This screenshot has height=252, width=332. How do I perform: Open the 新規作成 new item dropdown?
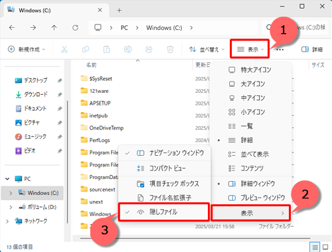click(x=27, y=49)
